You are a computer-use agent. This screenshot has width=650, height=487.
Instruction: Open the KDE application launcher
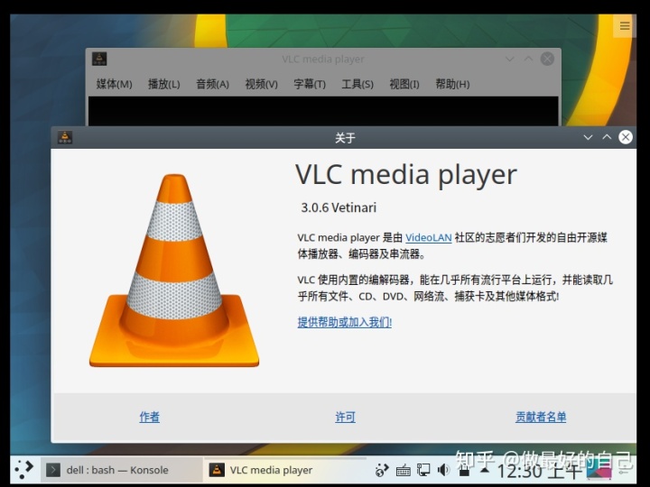(23, 470)
